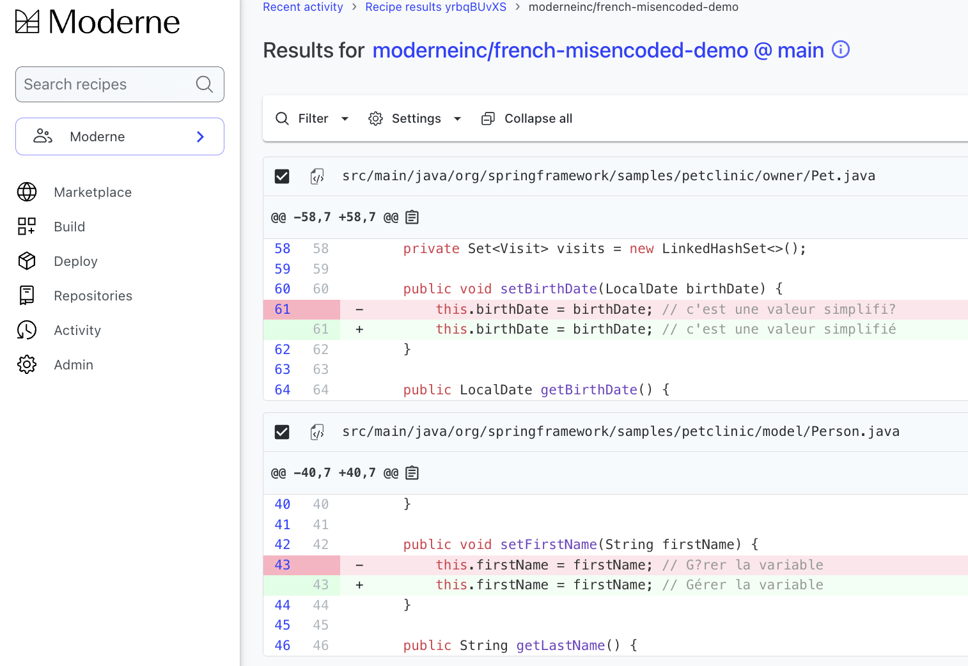Image resolution: width=968 pixels, height=666 pixels.
Task: Go to Deploy in sidebar
Action: pyautogui.click(x=76, y=261)
